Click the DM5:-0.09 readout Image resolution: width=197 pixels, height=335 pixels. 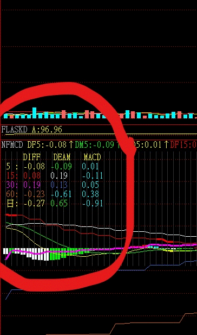[x=95, y=145]
